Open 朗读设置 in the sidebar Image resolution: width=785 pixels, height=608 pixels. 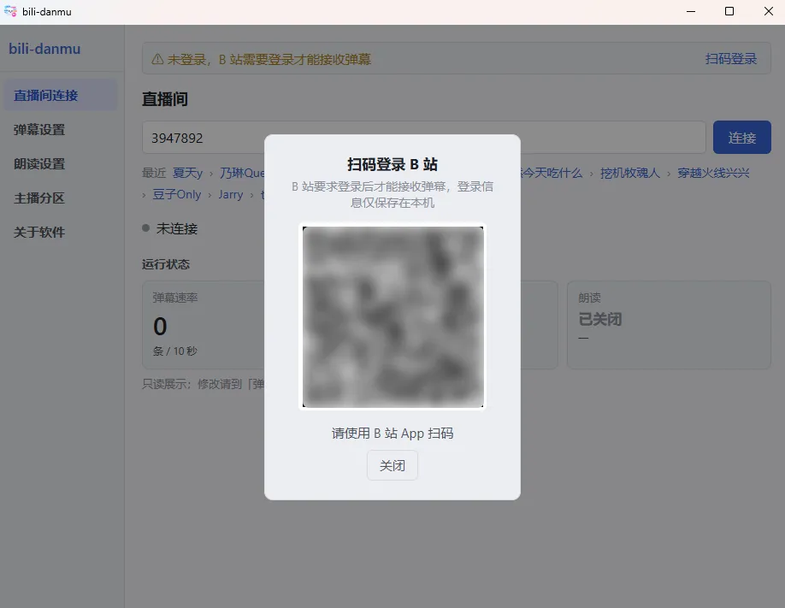click(x=61, y=163)
